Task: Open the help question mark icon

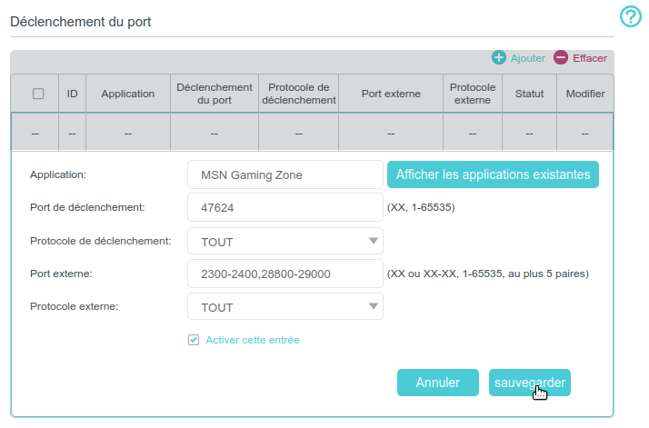Action: [x=631, y=17]
